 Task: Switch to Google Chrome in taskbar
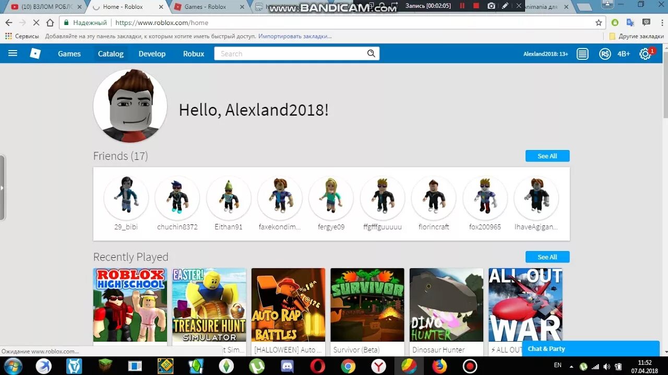[348, 366]
